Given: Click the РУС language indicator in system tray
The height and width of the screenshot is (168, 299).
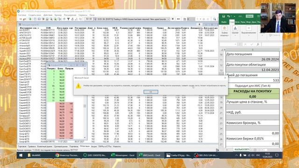Looking at the screenshot, I should 258,155.
